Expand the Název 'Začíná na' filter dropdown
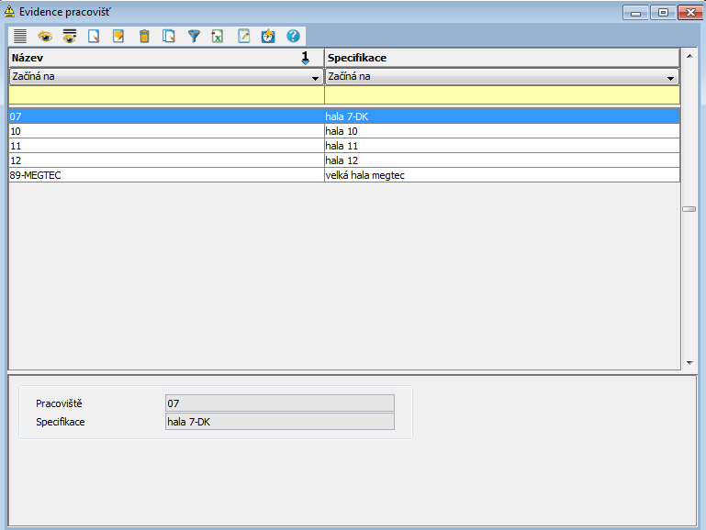The width and height of the screenshot is (706, 530). click(x=316, y=78)
